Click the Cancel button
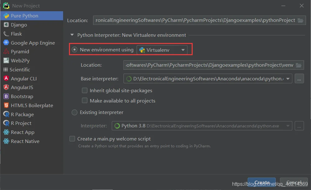 coord(294,182)
